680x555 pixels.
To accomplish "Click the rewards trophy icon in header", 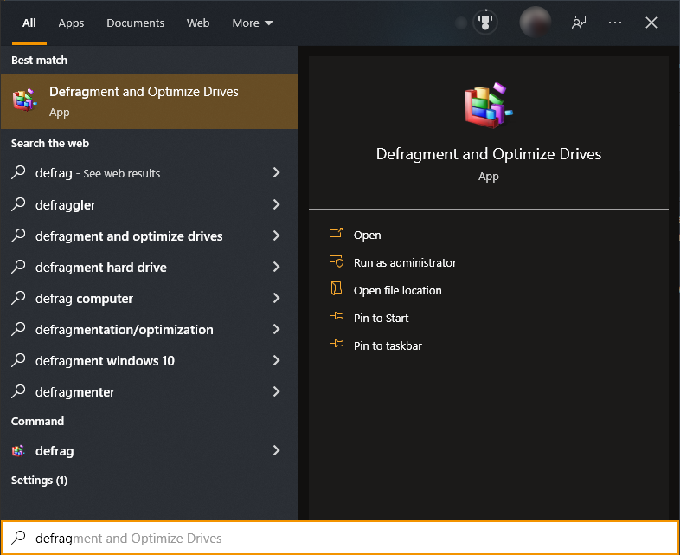I will pyautogui.click(x=485, y=23).
